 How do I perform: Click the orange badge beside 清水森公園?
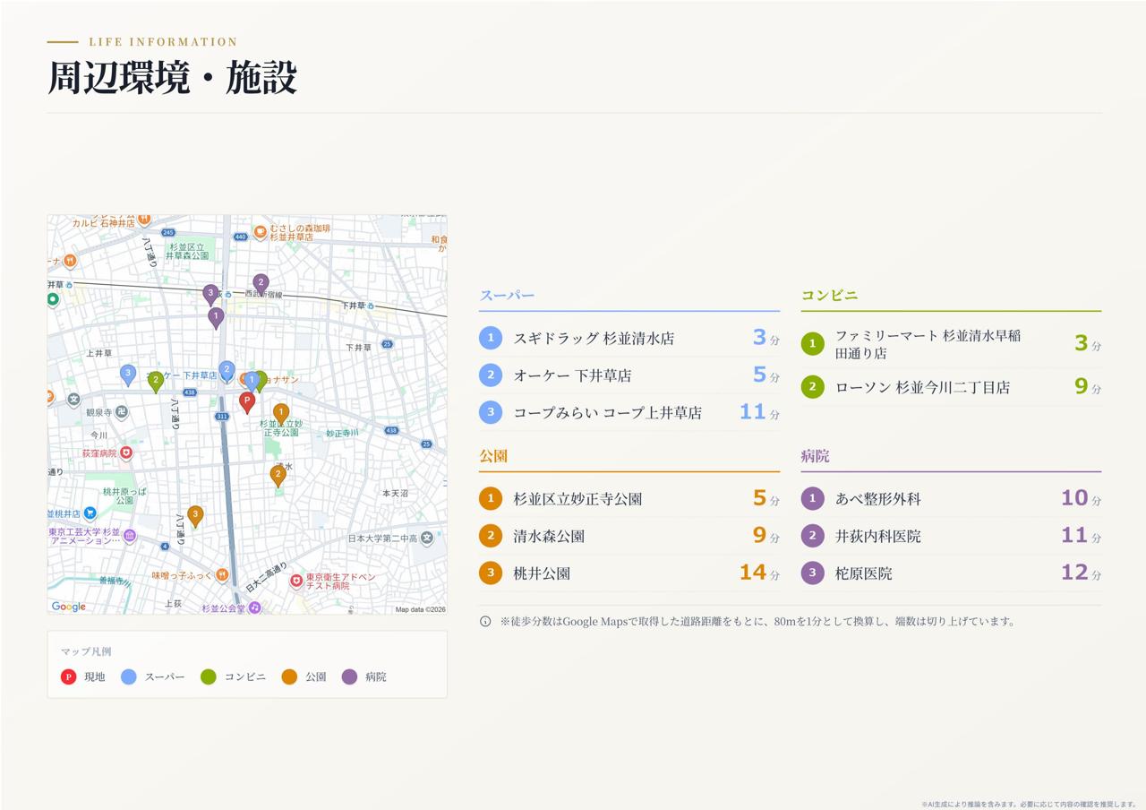(491, 536)
